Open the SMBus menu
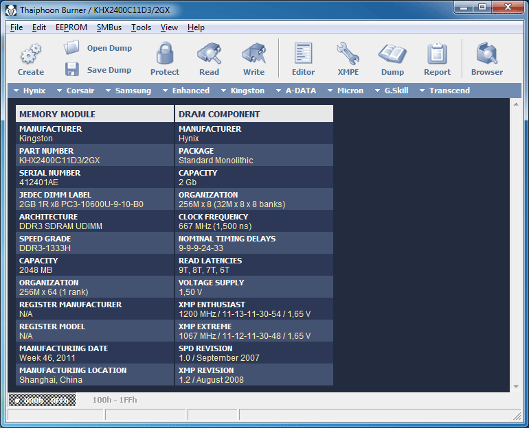Screen dimensions: 529x428 109,27
